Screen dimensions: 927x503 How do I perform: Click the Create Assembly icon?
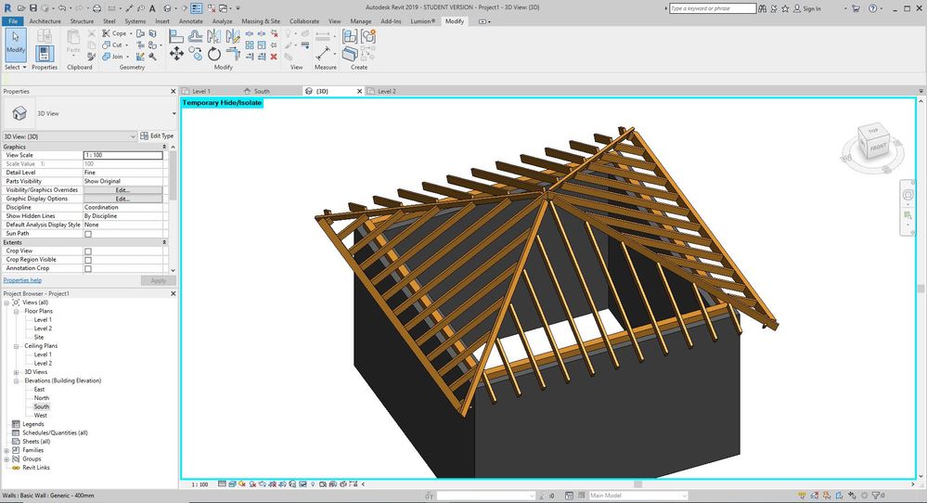350,36
